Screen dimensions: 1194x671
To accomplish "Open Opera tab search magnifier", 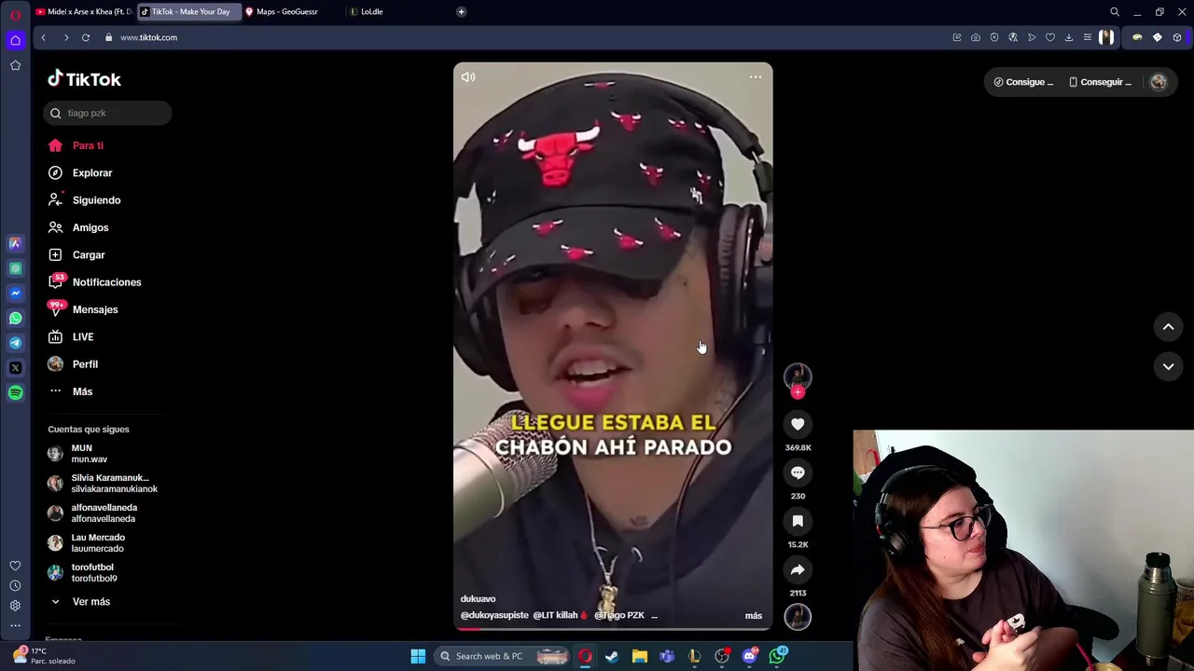I will 1115,12.
